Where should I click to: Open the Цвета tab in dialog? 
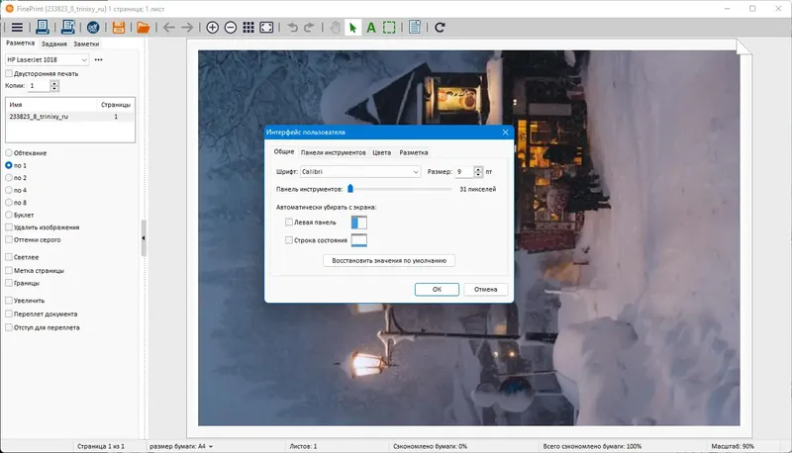click(382, 152)
